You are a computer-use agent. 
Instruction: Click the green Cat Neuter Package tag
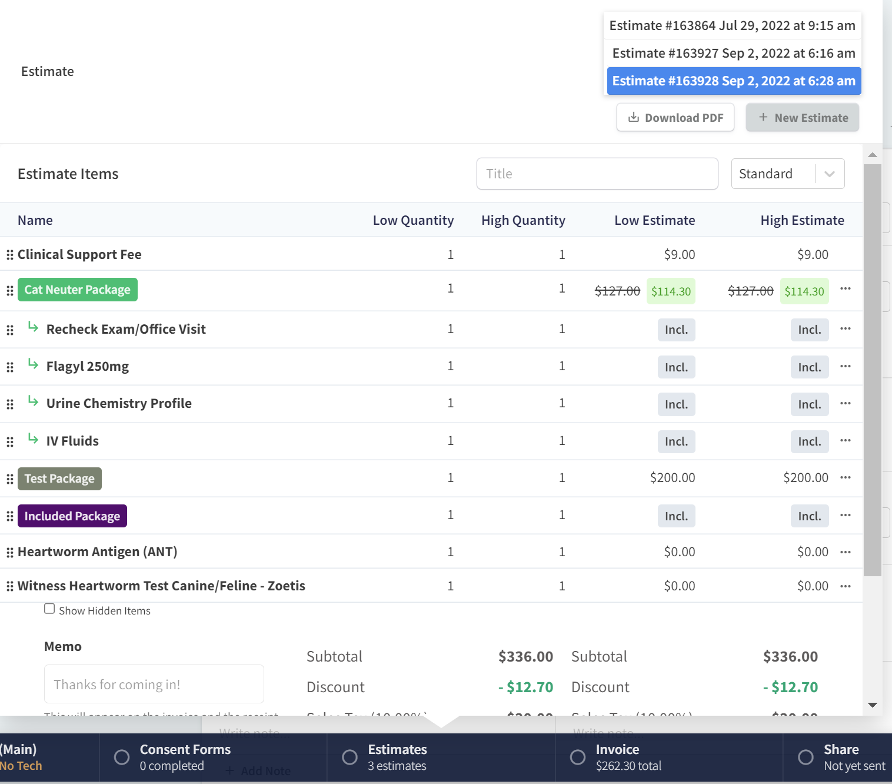pyautogui.click(x=78, y=290)
